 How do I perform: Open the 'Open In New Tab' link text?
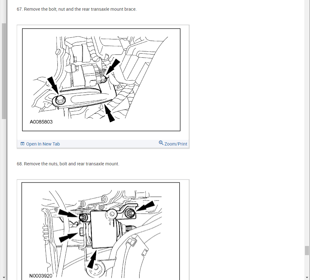click(x=43, y=144)
